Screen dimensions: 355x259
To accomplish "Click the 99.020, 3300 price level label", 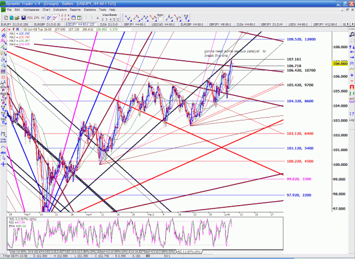I will 299,179.
